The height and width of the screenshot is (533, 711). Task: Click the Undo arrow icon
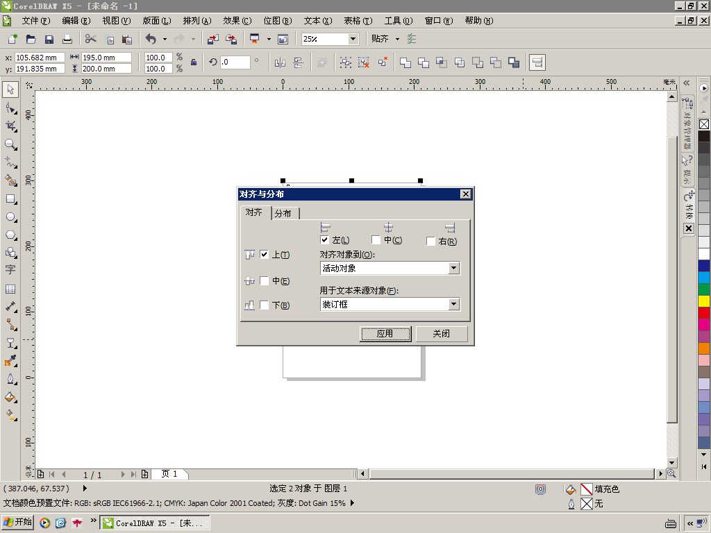(151, 39)
